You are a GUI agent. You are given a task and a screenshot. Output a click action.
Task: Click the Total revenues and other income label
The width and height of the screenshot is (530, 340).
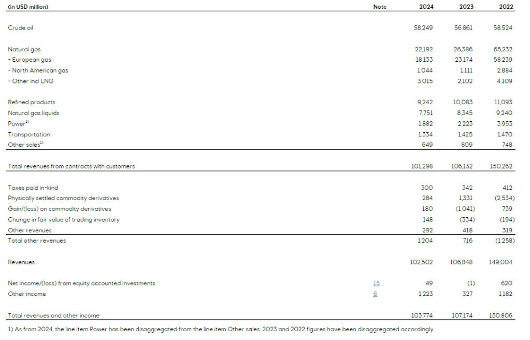pyautogui.click(x=54, y=315)
